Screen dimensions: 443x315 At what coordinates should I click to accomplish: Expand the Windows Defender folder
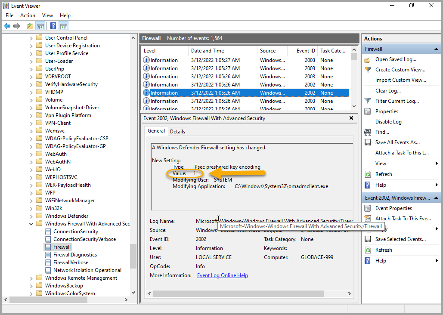[31, 216]
